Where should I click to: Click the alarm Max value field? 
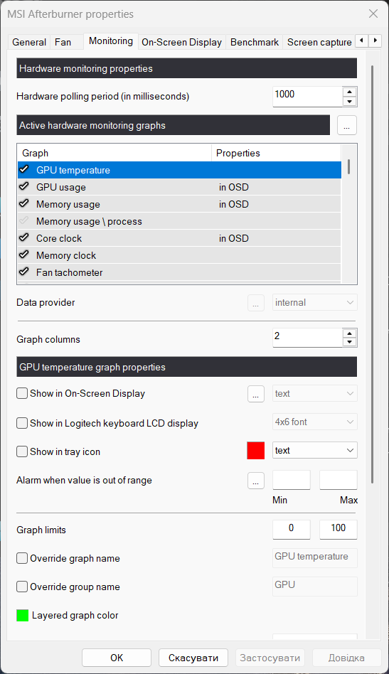(339, 480)
